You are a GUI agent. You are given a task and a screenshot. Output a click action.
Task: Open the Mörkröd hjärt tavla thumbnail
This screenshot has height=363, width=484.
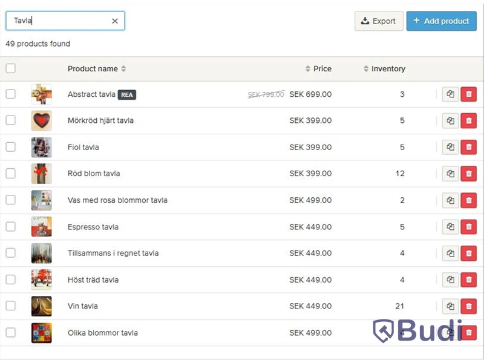pos(41,120)
